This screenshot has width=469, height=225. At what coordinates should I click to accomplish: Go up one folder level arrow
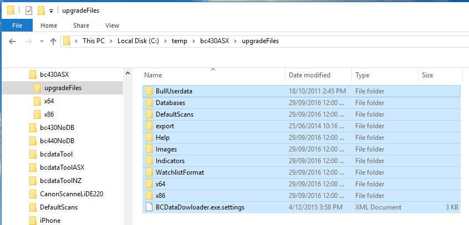click(53, 41)
